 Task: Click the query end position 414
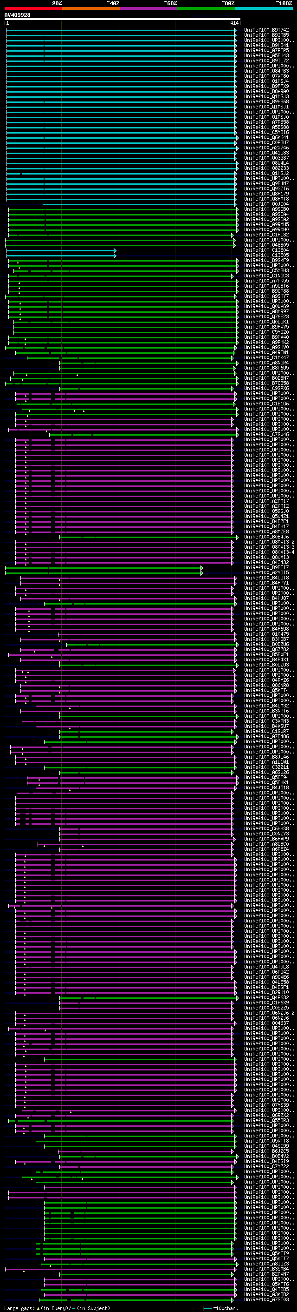pos(234,23)
